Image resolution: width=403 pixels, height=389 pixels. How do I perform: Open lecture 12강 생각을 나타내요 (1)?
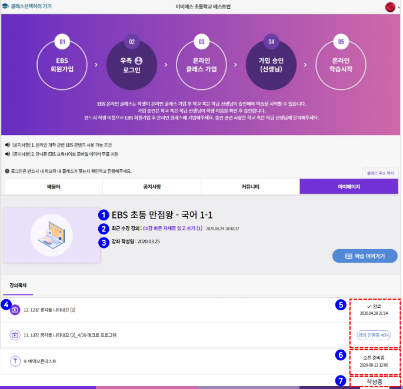(49, 310)
